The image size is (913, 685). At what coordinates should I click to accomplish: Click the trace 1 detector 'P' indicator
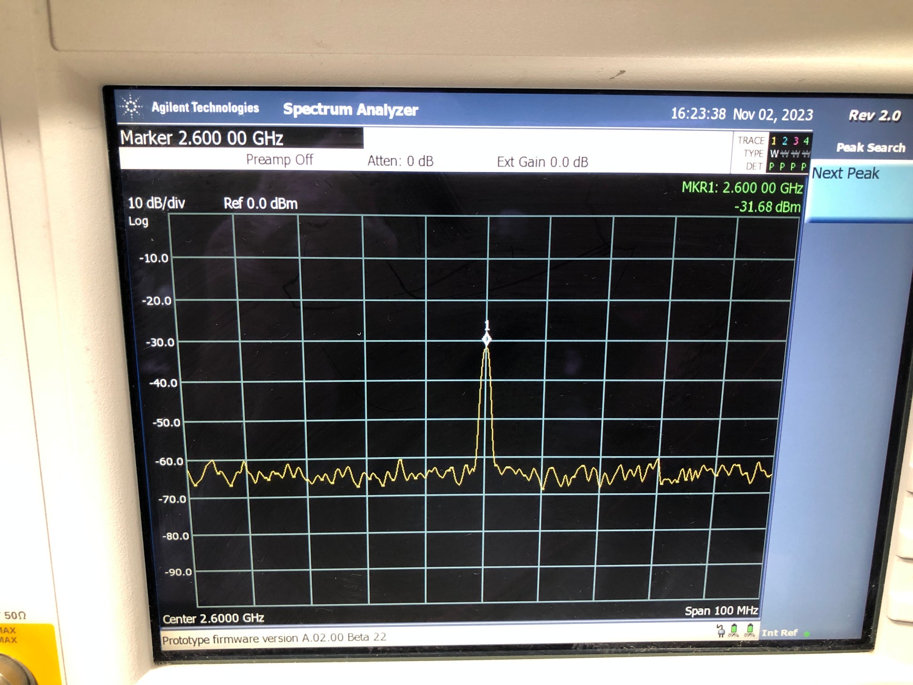coord(772,167)
